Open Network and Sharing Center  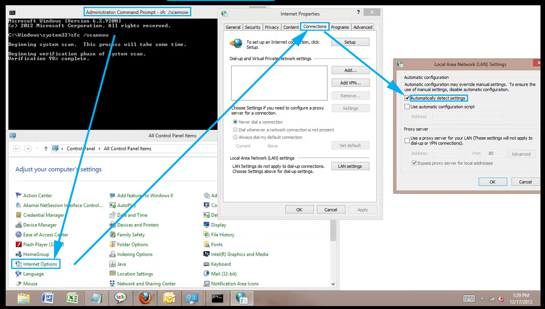[146, 283]
